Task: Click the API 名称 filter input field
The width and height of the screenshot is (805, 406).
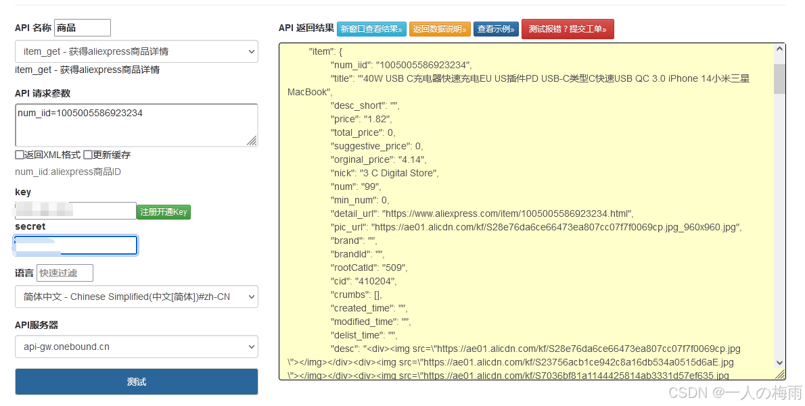Action: tap(82, 28)
